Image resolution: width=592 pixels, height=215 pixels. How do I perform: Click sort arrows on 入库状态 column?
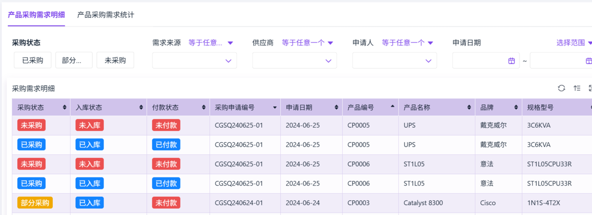141,107
